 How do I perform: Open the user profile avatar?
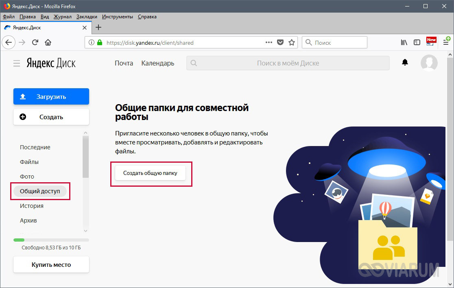pos(429,63)
